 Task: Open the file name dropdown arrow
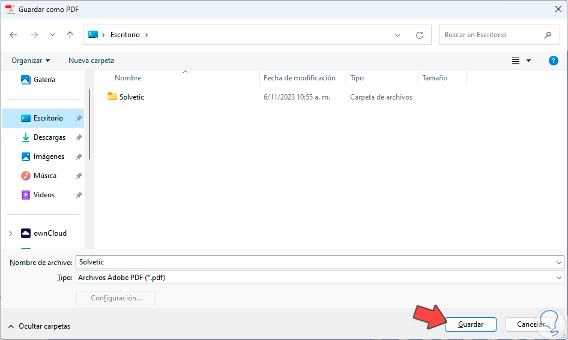pyautogui.click(x=558, y=263)
